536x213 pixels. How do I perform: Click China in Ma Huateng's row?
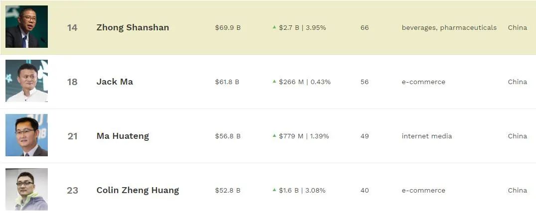[517, 136]
